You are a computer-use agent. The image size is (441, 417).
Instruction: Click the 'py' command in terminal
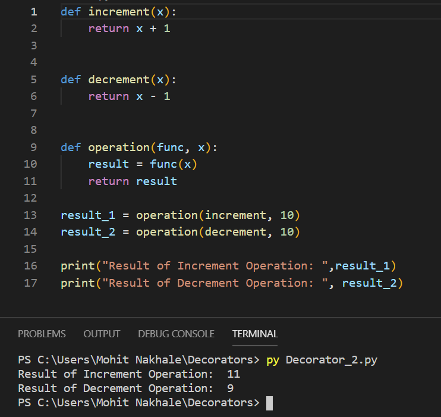tap(273, 360)
